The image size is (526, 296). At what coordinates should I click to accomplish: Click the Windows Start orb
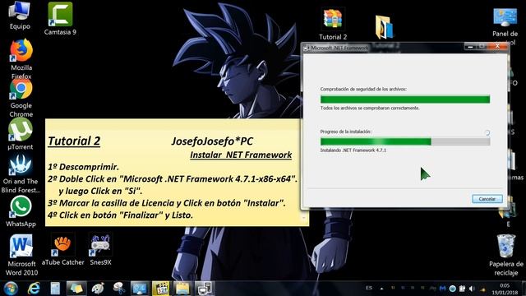point(11,289)
